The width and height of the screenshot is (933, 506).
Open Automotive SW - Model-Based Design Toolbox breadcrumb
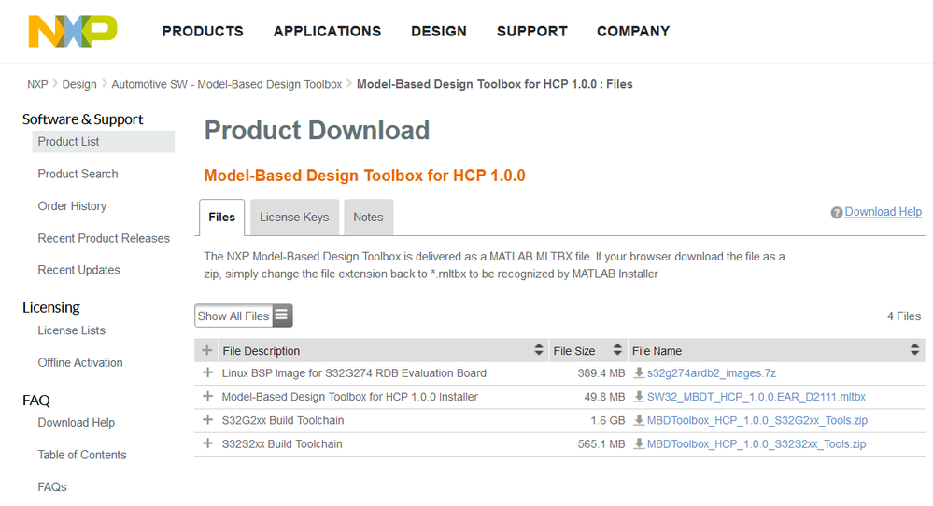coord(227,84)
